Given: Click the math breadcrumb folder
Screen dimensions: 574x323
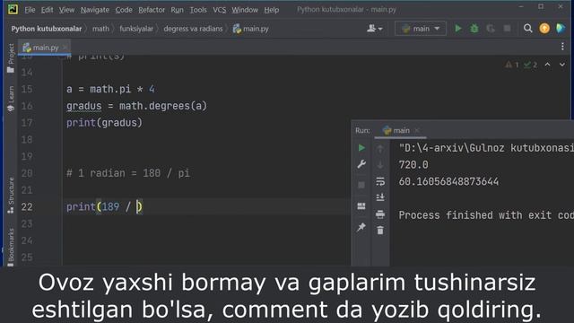Looking at the screenshot, I should pos(100,29).
